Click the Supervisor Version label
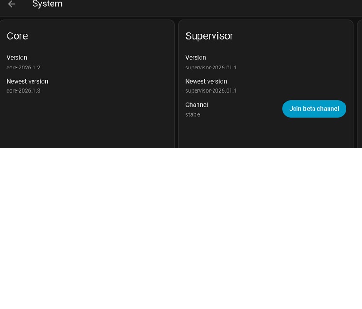This screenshot has height=309, width=362. click(x=196, y=57)
